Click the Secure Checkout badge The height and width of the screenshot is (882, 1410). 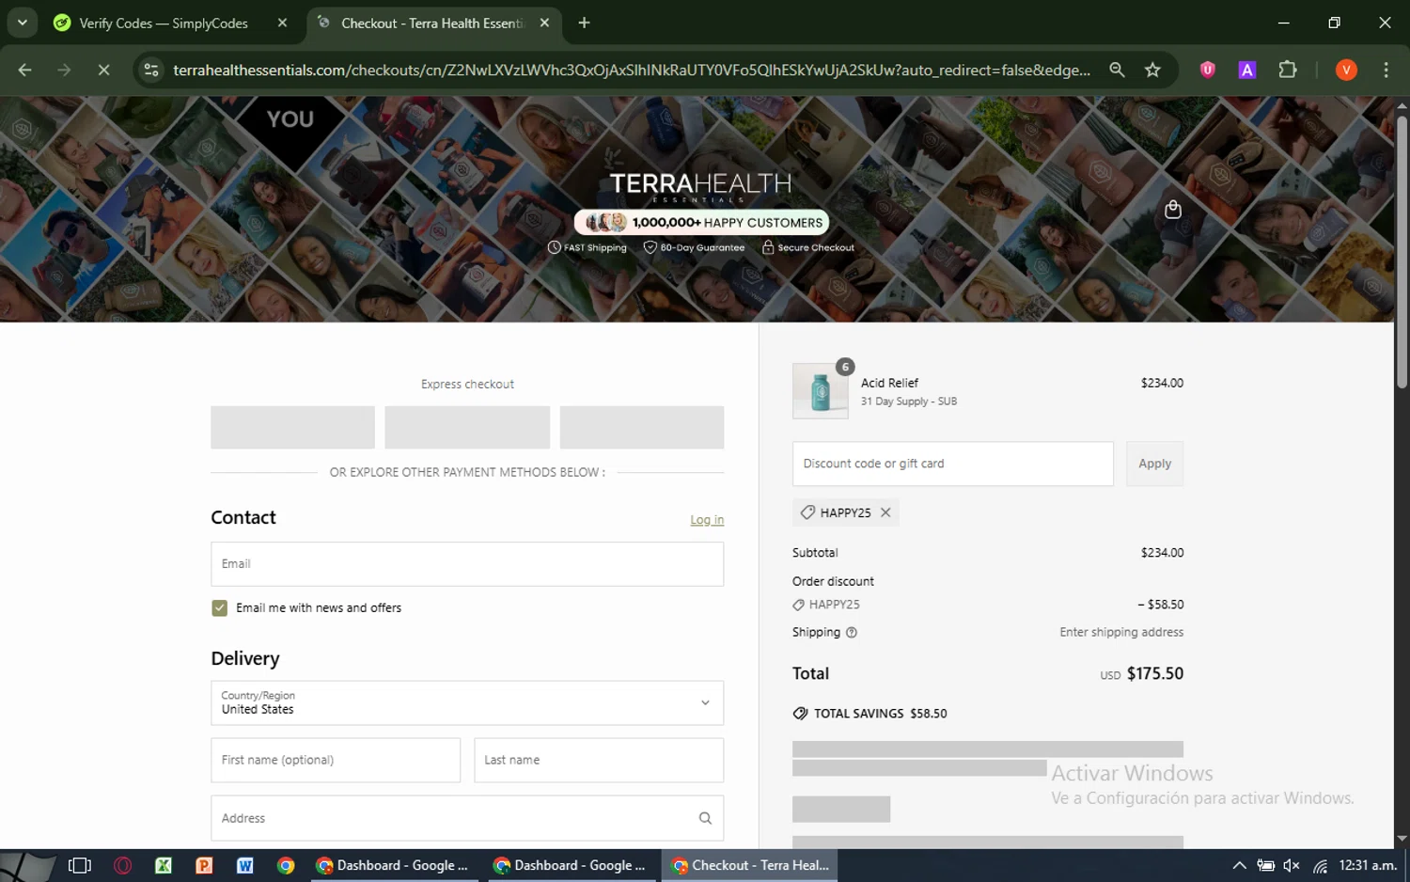coord(808,247)
